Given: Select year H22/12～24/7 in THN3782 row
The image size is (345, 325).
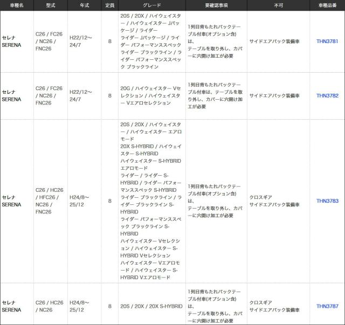Looking at the screenshot, I should pos(81,96).
